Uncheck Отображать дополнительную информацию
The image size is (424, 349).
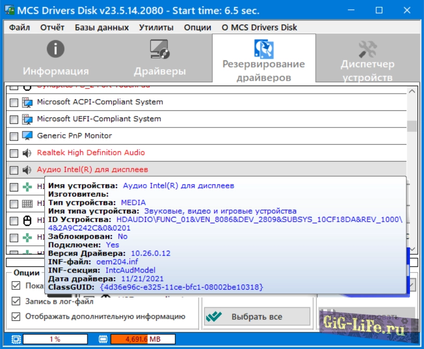pyautogui.click(x=16, y=316)
